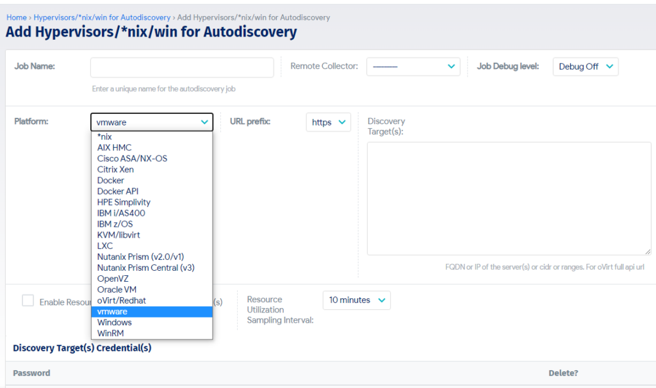The height and width of the screenshot is (388, 656).
Task: Toggle the Enable Resource checkbox
Action: (28, 300)
